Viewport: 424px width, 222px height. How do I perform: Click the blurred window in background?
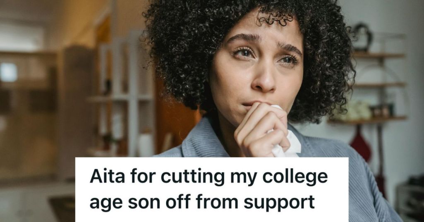point(9,72)
